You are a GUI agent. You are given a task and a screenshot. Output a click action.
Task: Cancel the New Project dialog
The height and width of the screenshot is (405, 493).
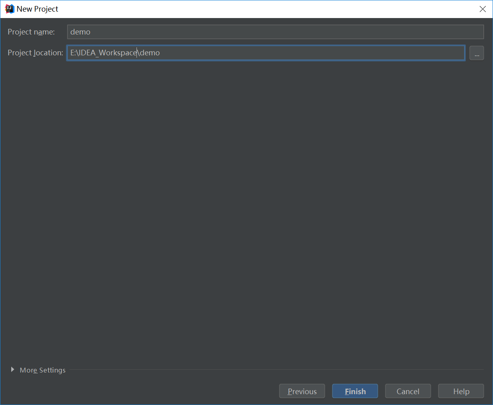pyautogui.click(x=408, y=391)
